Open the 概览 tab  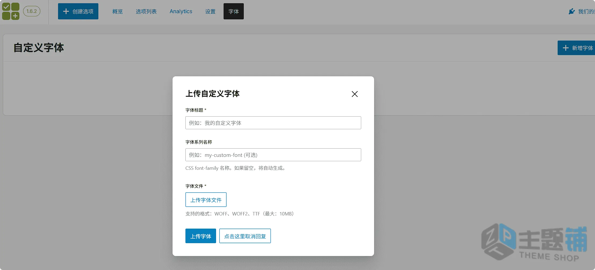(117, 11)
